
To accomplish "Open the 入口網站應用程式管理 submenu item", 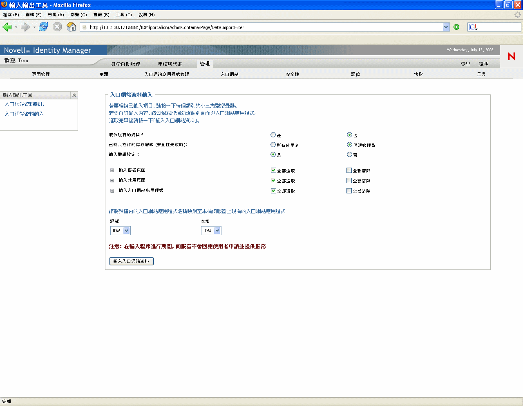I will pos(167,74).
